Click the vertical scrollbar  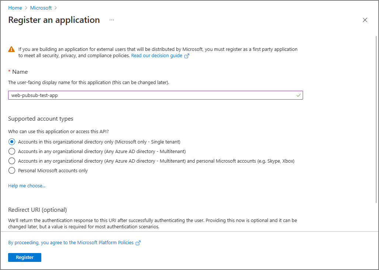(x=376, y=118)
